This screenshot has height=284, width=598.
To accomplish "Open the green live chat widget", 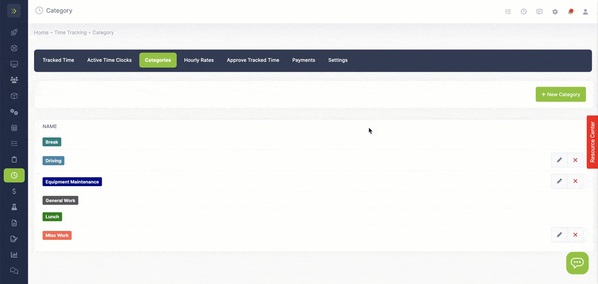I will pos(577,263).
